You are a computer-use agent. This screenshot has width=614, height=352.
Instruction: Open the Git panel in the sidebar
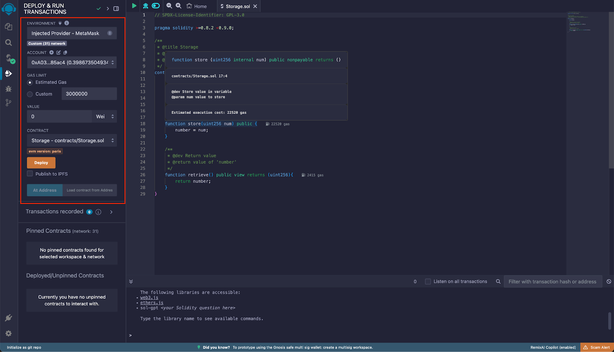pos(8,102)
